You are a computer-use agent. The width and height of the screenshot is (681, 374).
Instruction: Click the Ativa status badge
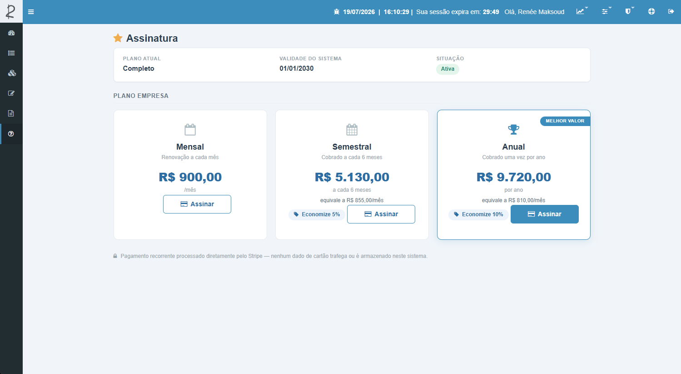[x=447, y=69]
